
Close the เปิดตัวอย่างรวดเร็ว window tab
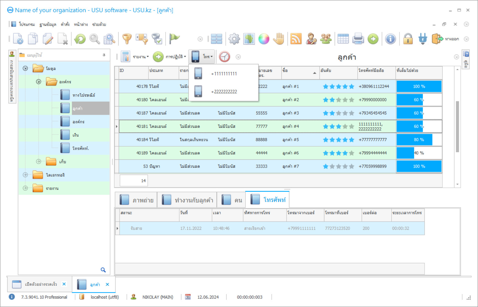(64, 284)
